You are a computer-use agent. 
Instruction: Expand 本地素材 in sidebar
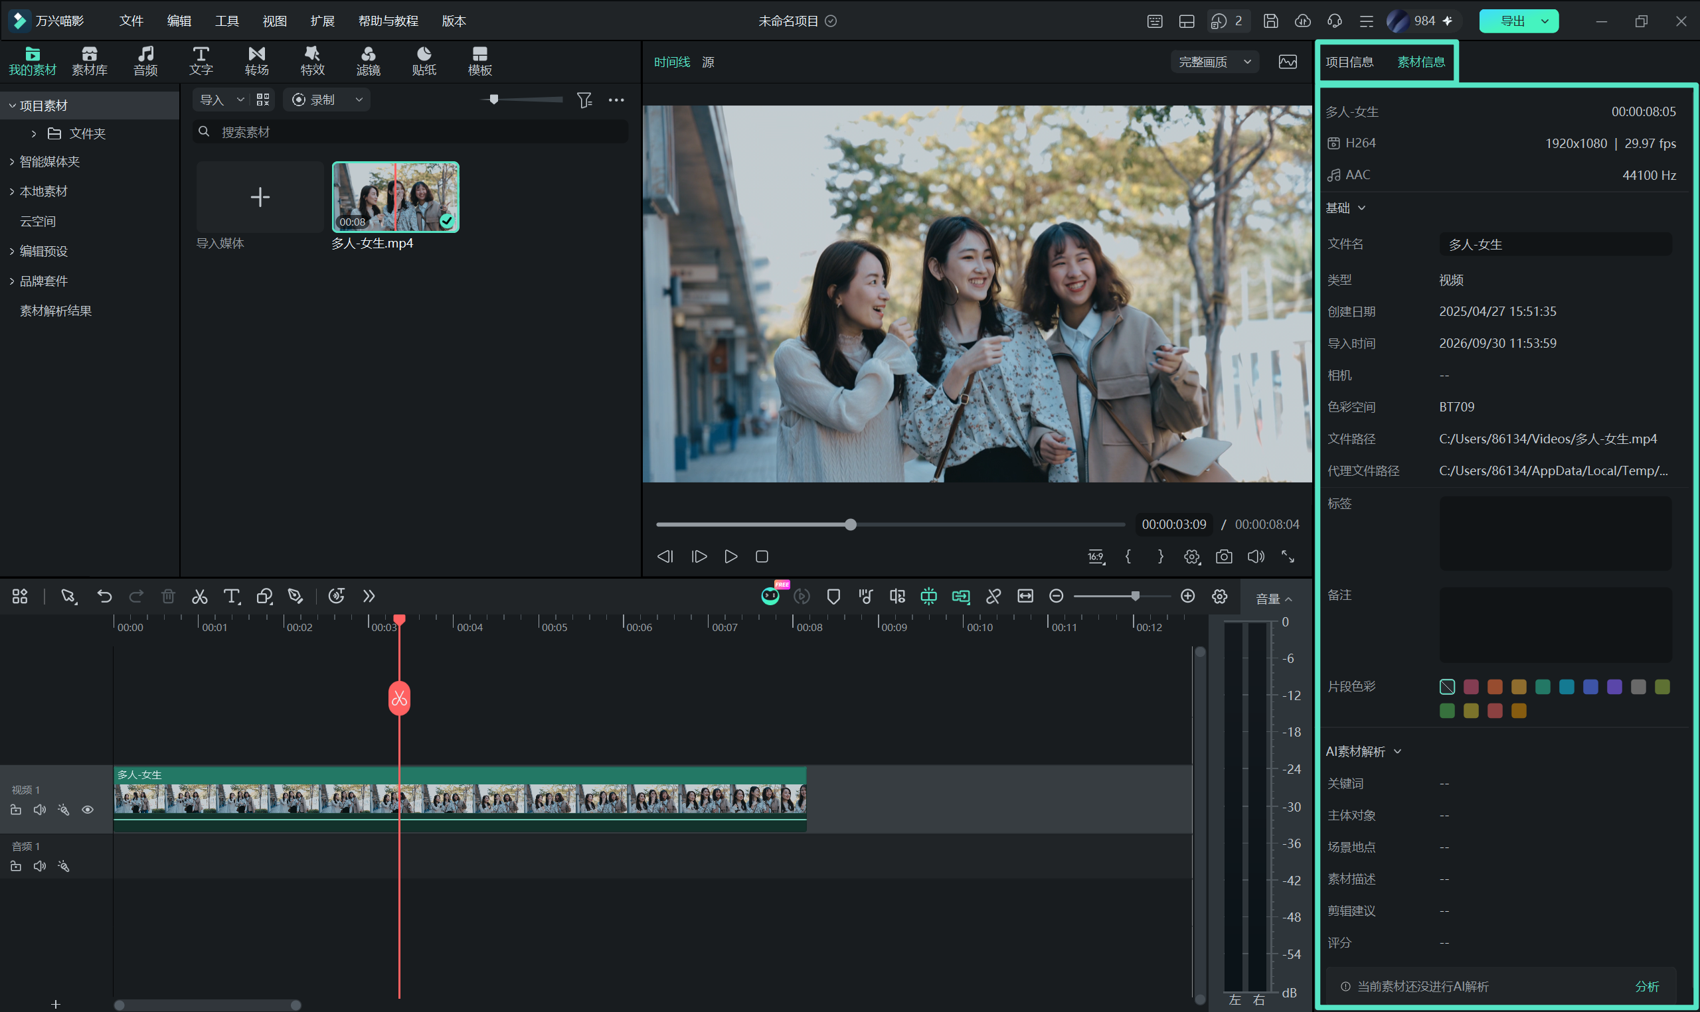(x=12, y=192)
